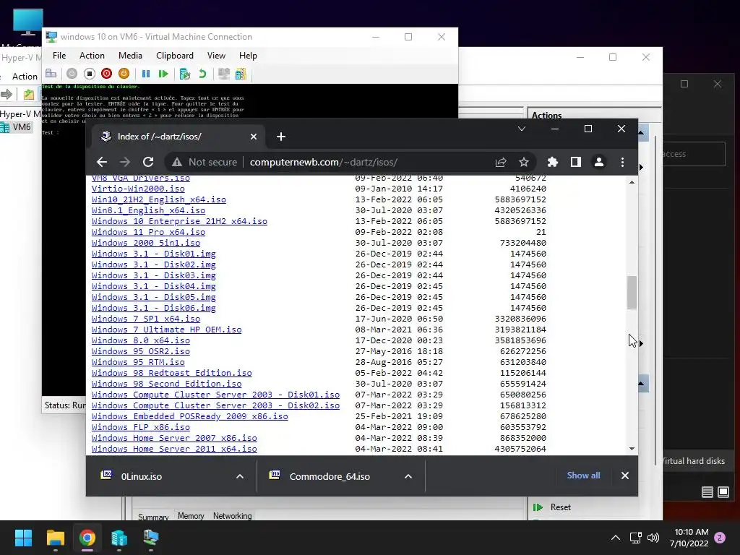Open File Explorer from taskbar
Screen dimensions: 740x555
[55, 538]
